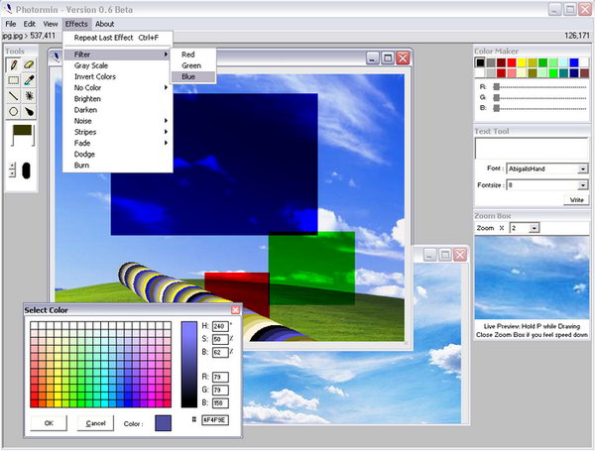Expand the Fade submenu
595x451 pixels.
click(x=118, y=143)
